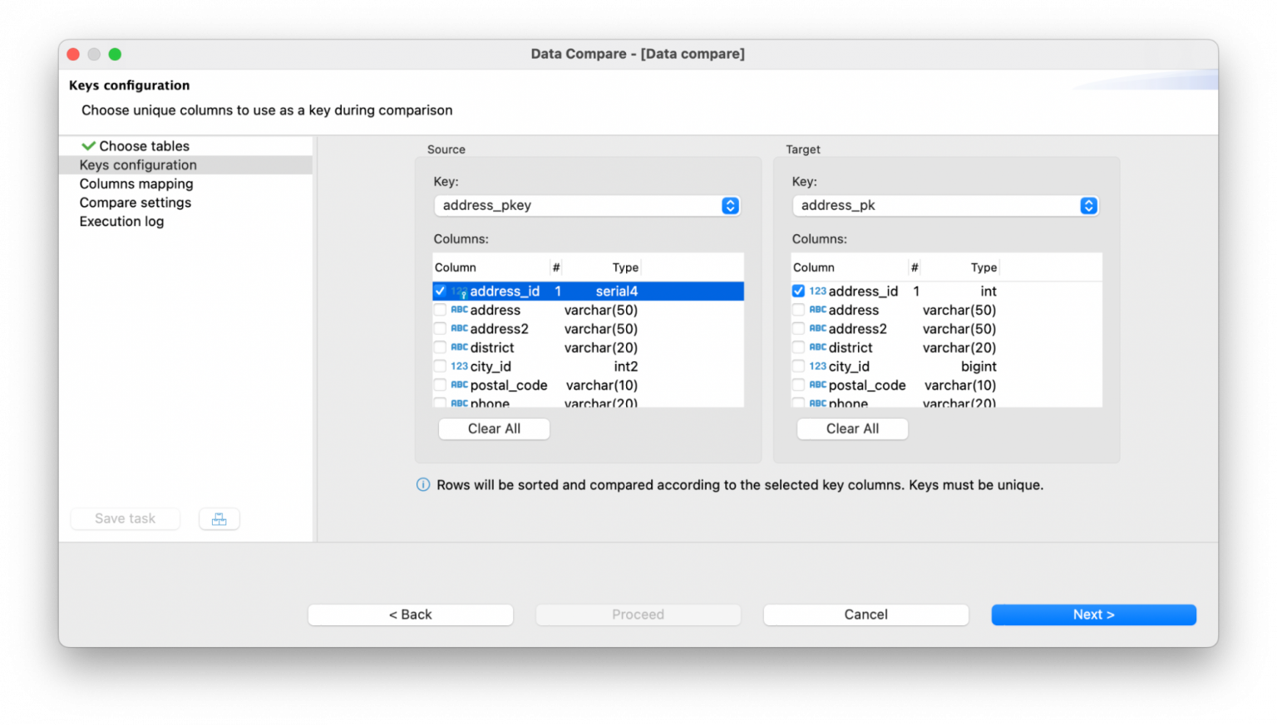Click the task configuration icon beside Save task
The image size is (1277, 725).
pos(219,518)
